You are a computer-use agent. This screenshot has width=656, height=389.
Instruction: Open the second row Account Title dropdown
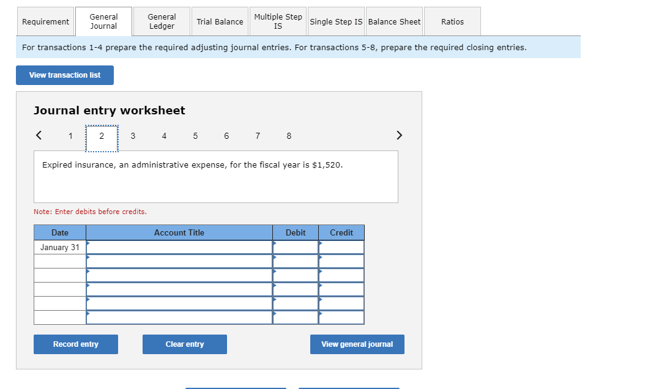coord(179,261)
